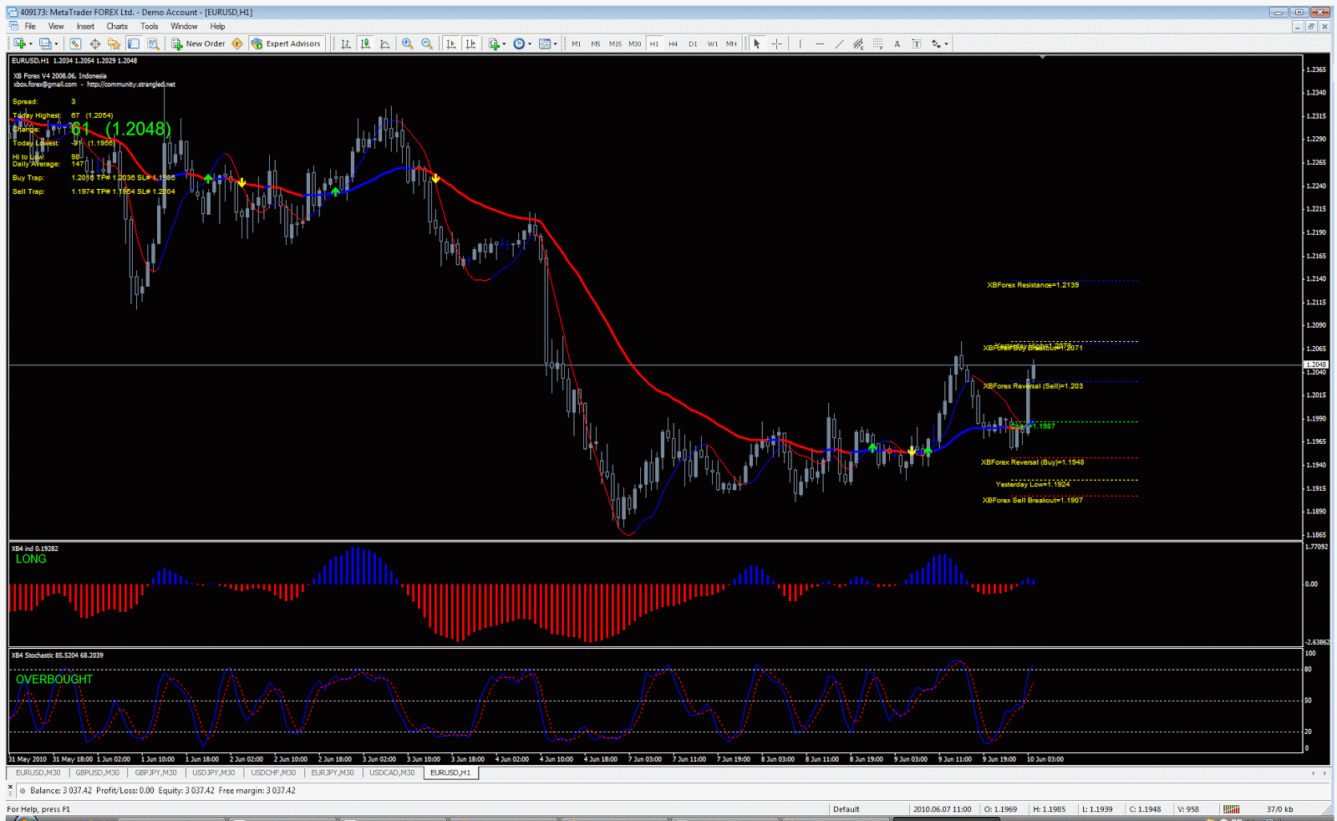Open the Help menu

click(217, 26)
